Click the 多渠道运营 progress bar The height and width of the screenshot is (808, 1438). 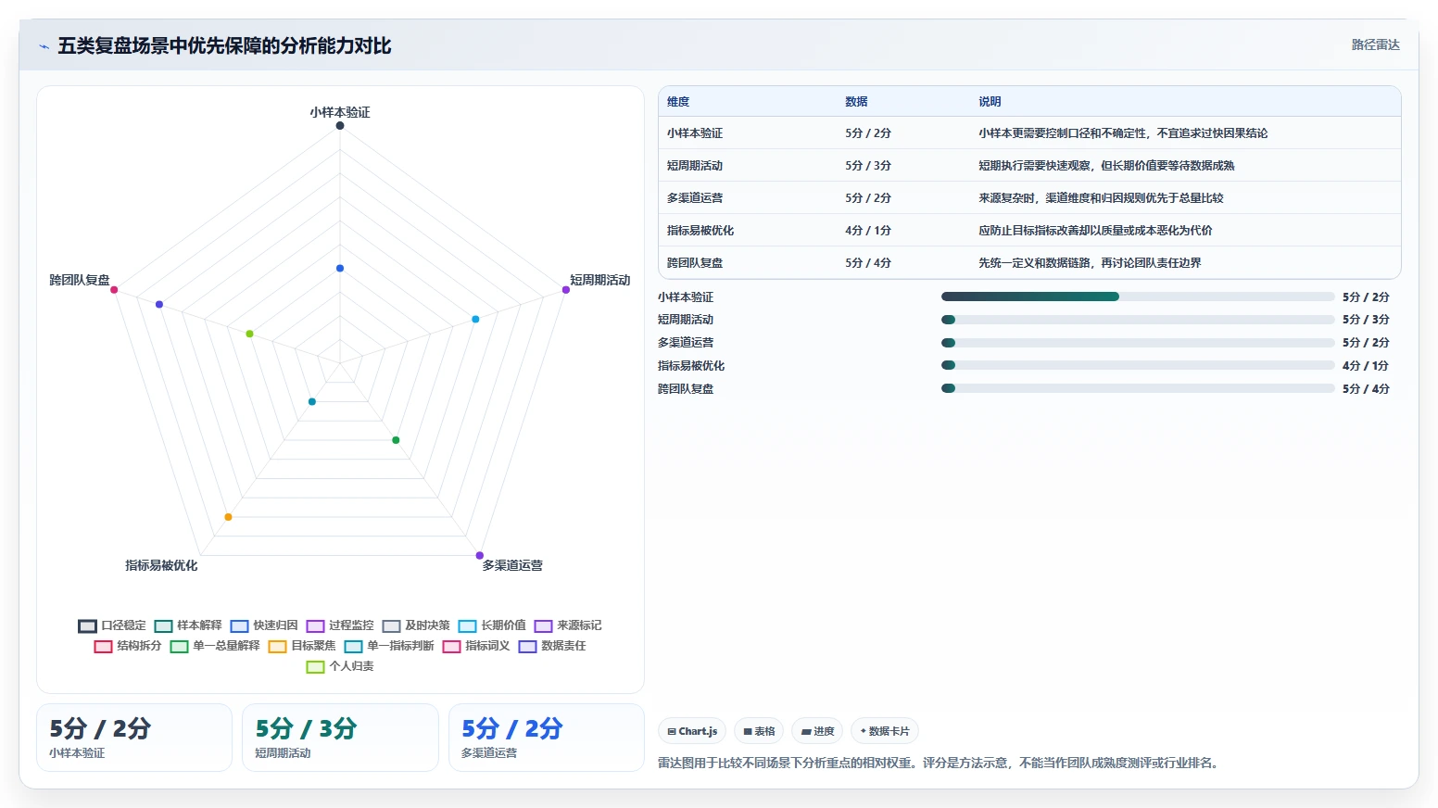tap(1138, 343)
